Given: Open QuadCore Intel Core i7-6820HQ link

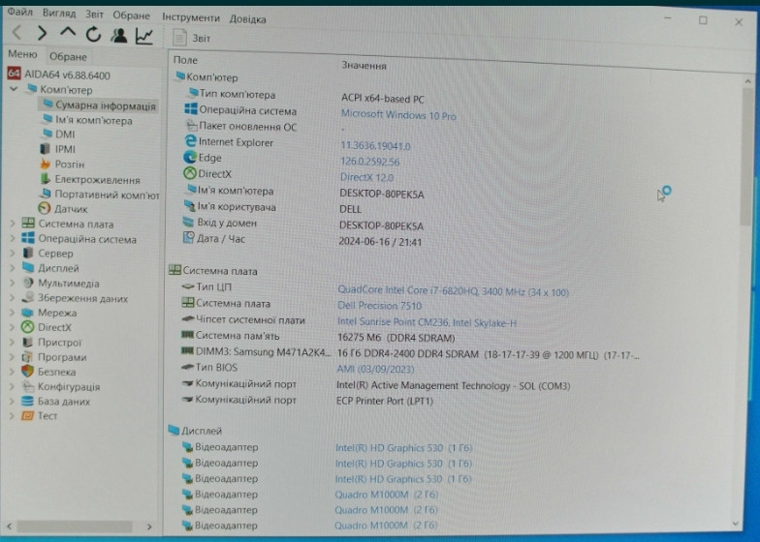Looking at the screenshot, I should click(x=454, y=290).
